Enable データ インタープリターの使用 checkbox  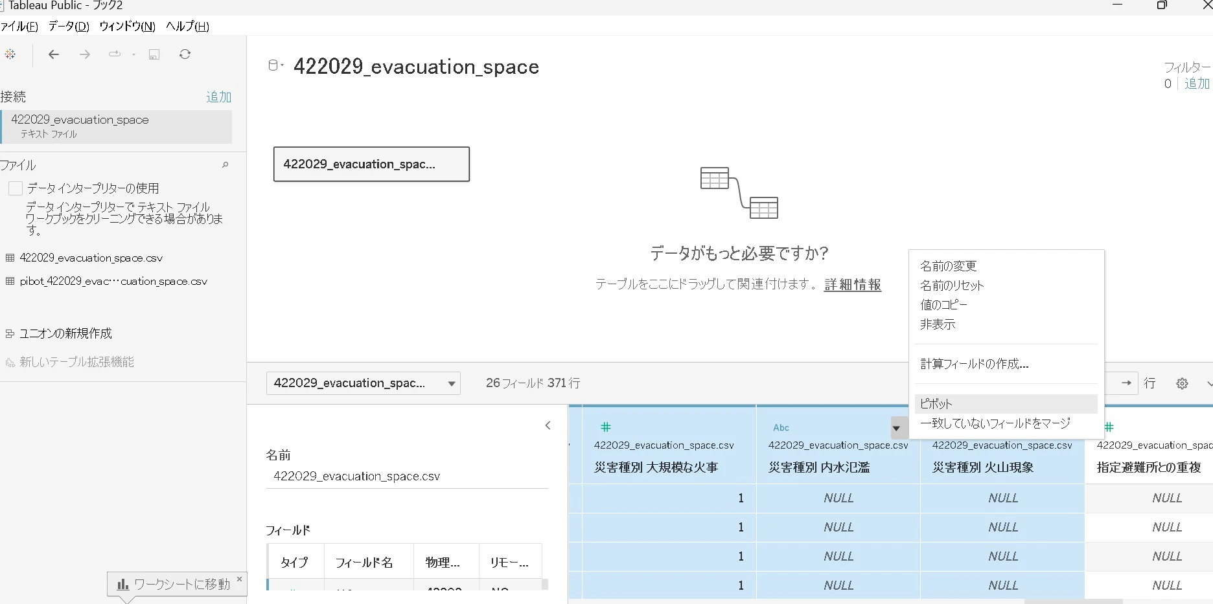click(x=16, y=188)
